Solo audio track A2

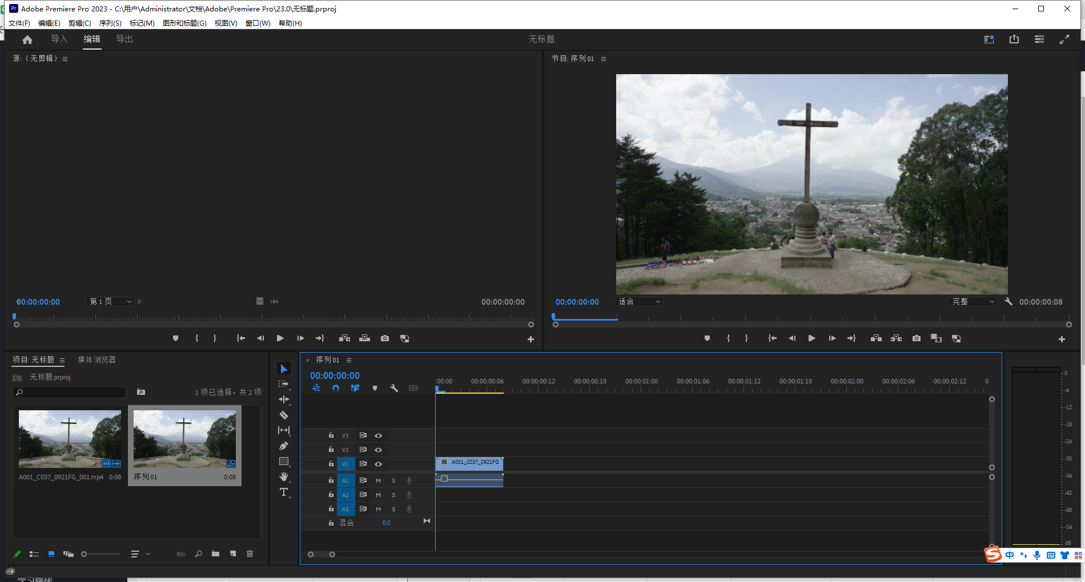pos(393,495)
